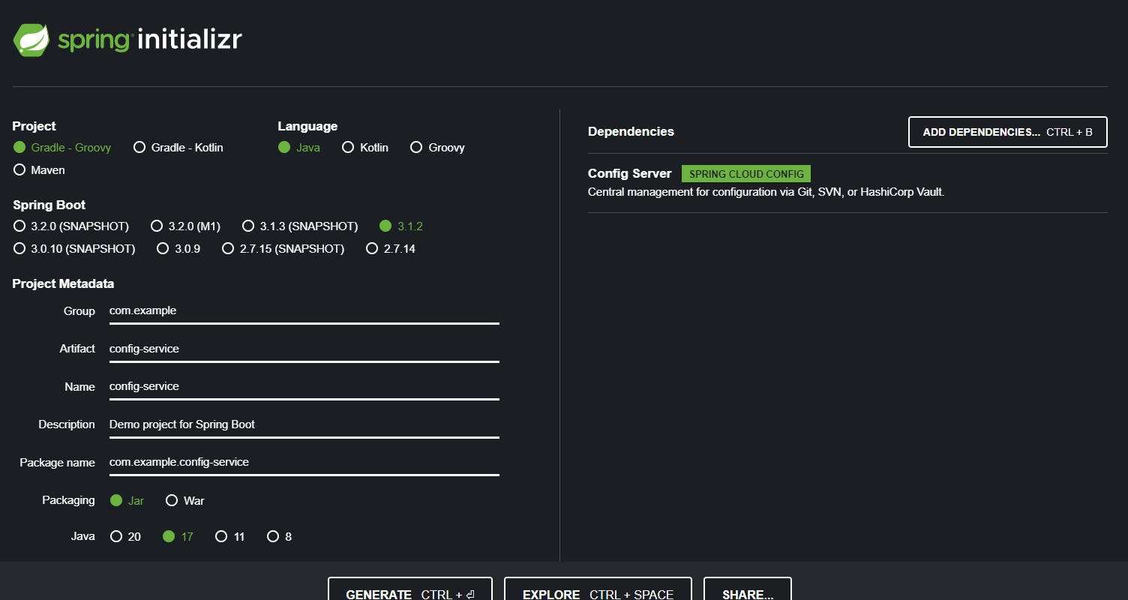Click the Spring Initializr logo
Image resolution: width=1128 pixels, height=600 pixels.
127,39
